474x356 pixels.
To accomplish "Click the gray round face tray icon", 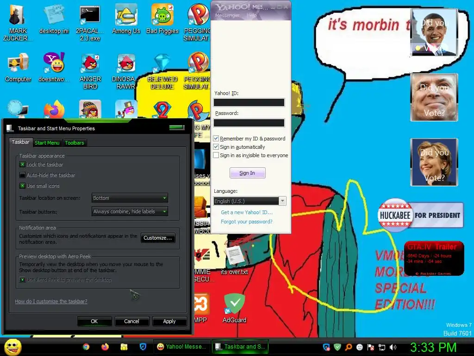I will pyautogui.click(x=359, y=347).
